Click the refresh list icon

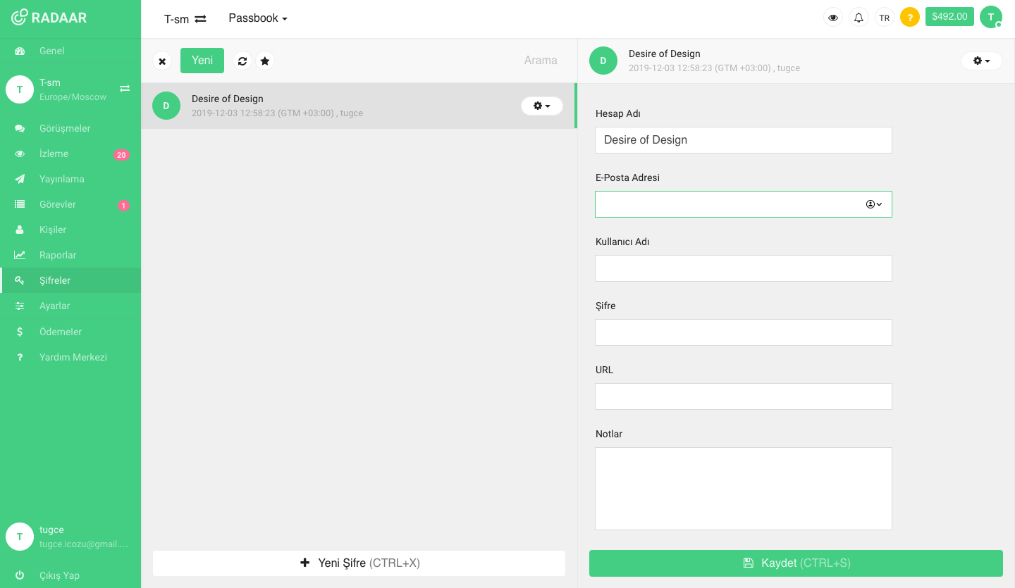242,61
